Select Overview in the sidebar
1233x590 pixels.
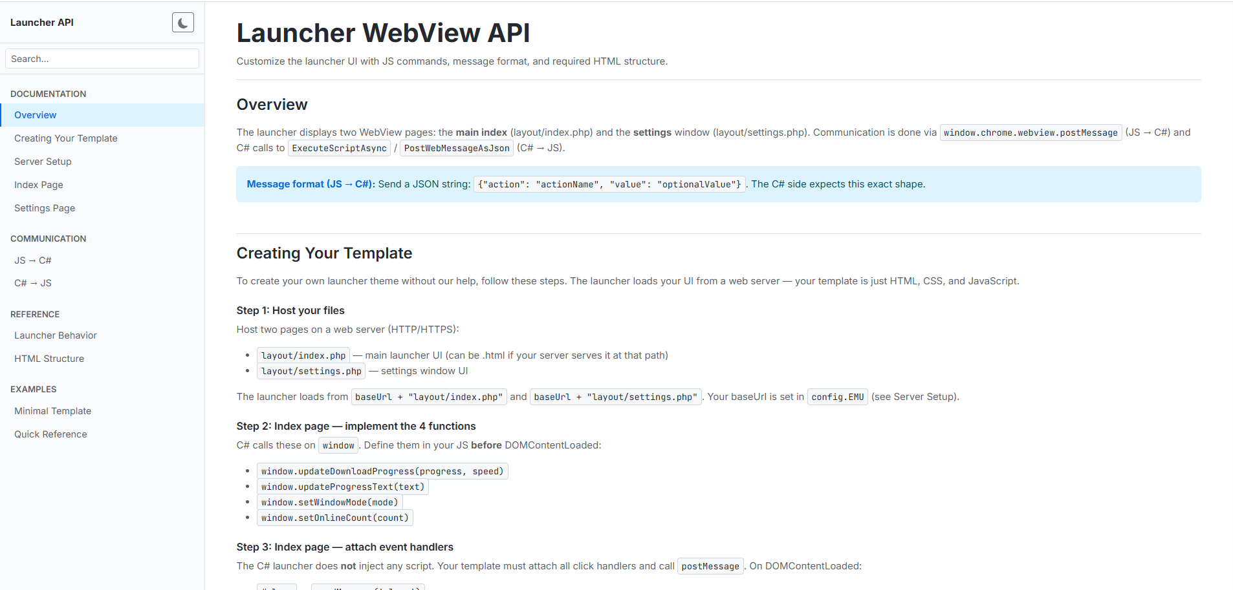click(x=36, y=115)
